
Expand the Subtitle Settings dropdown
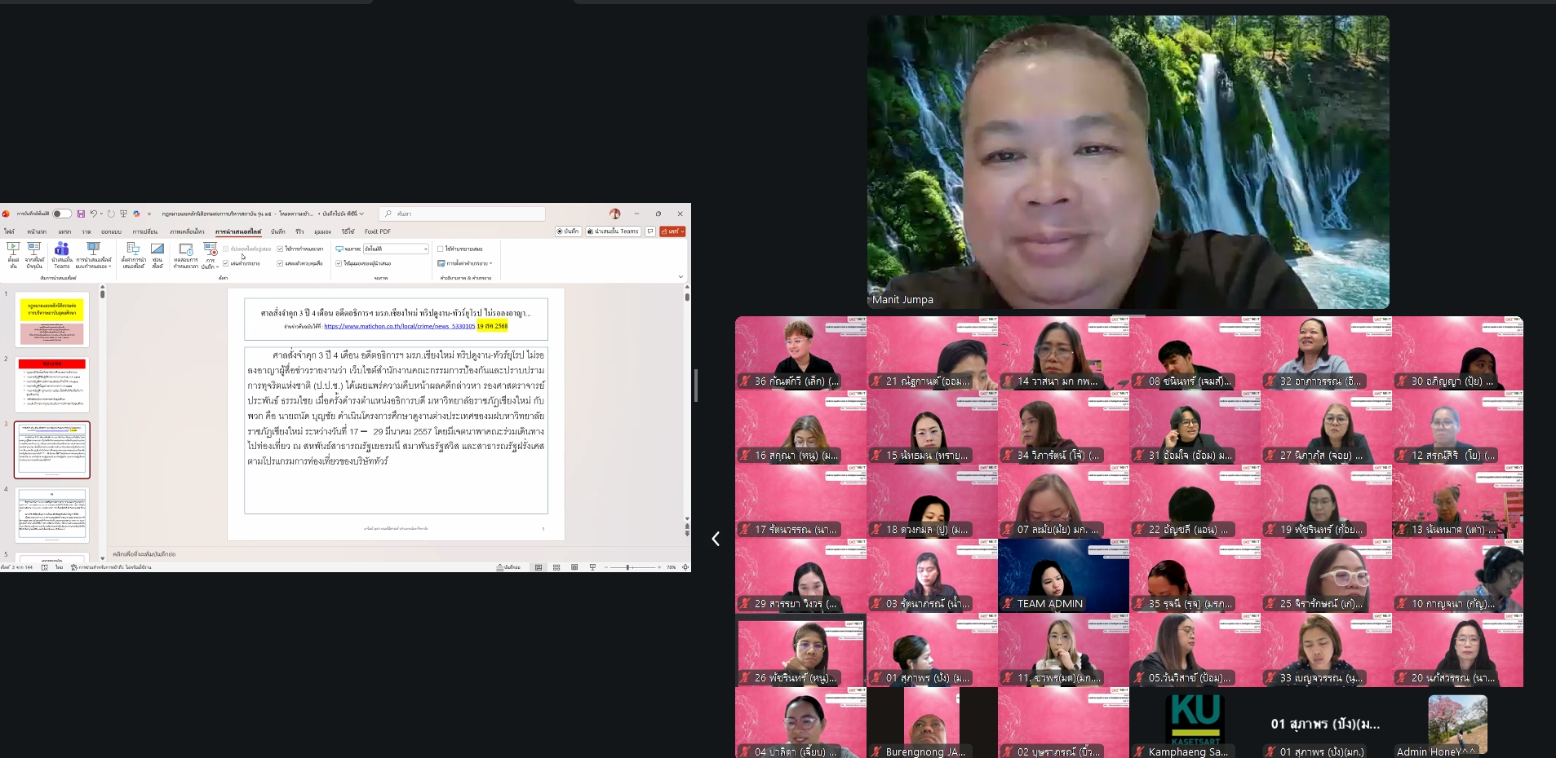click(x=465, y=263)
